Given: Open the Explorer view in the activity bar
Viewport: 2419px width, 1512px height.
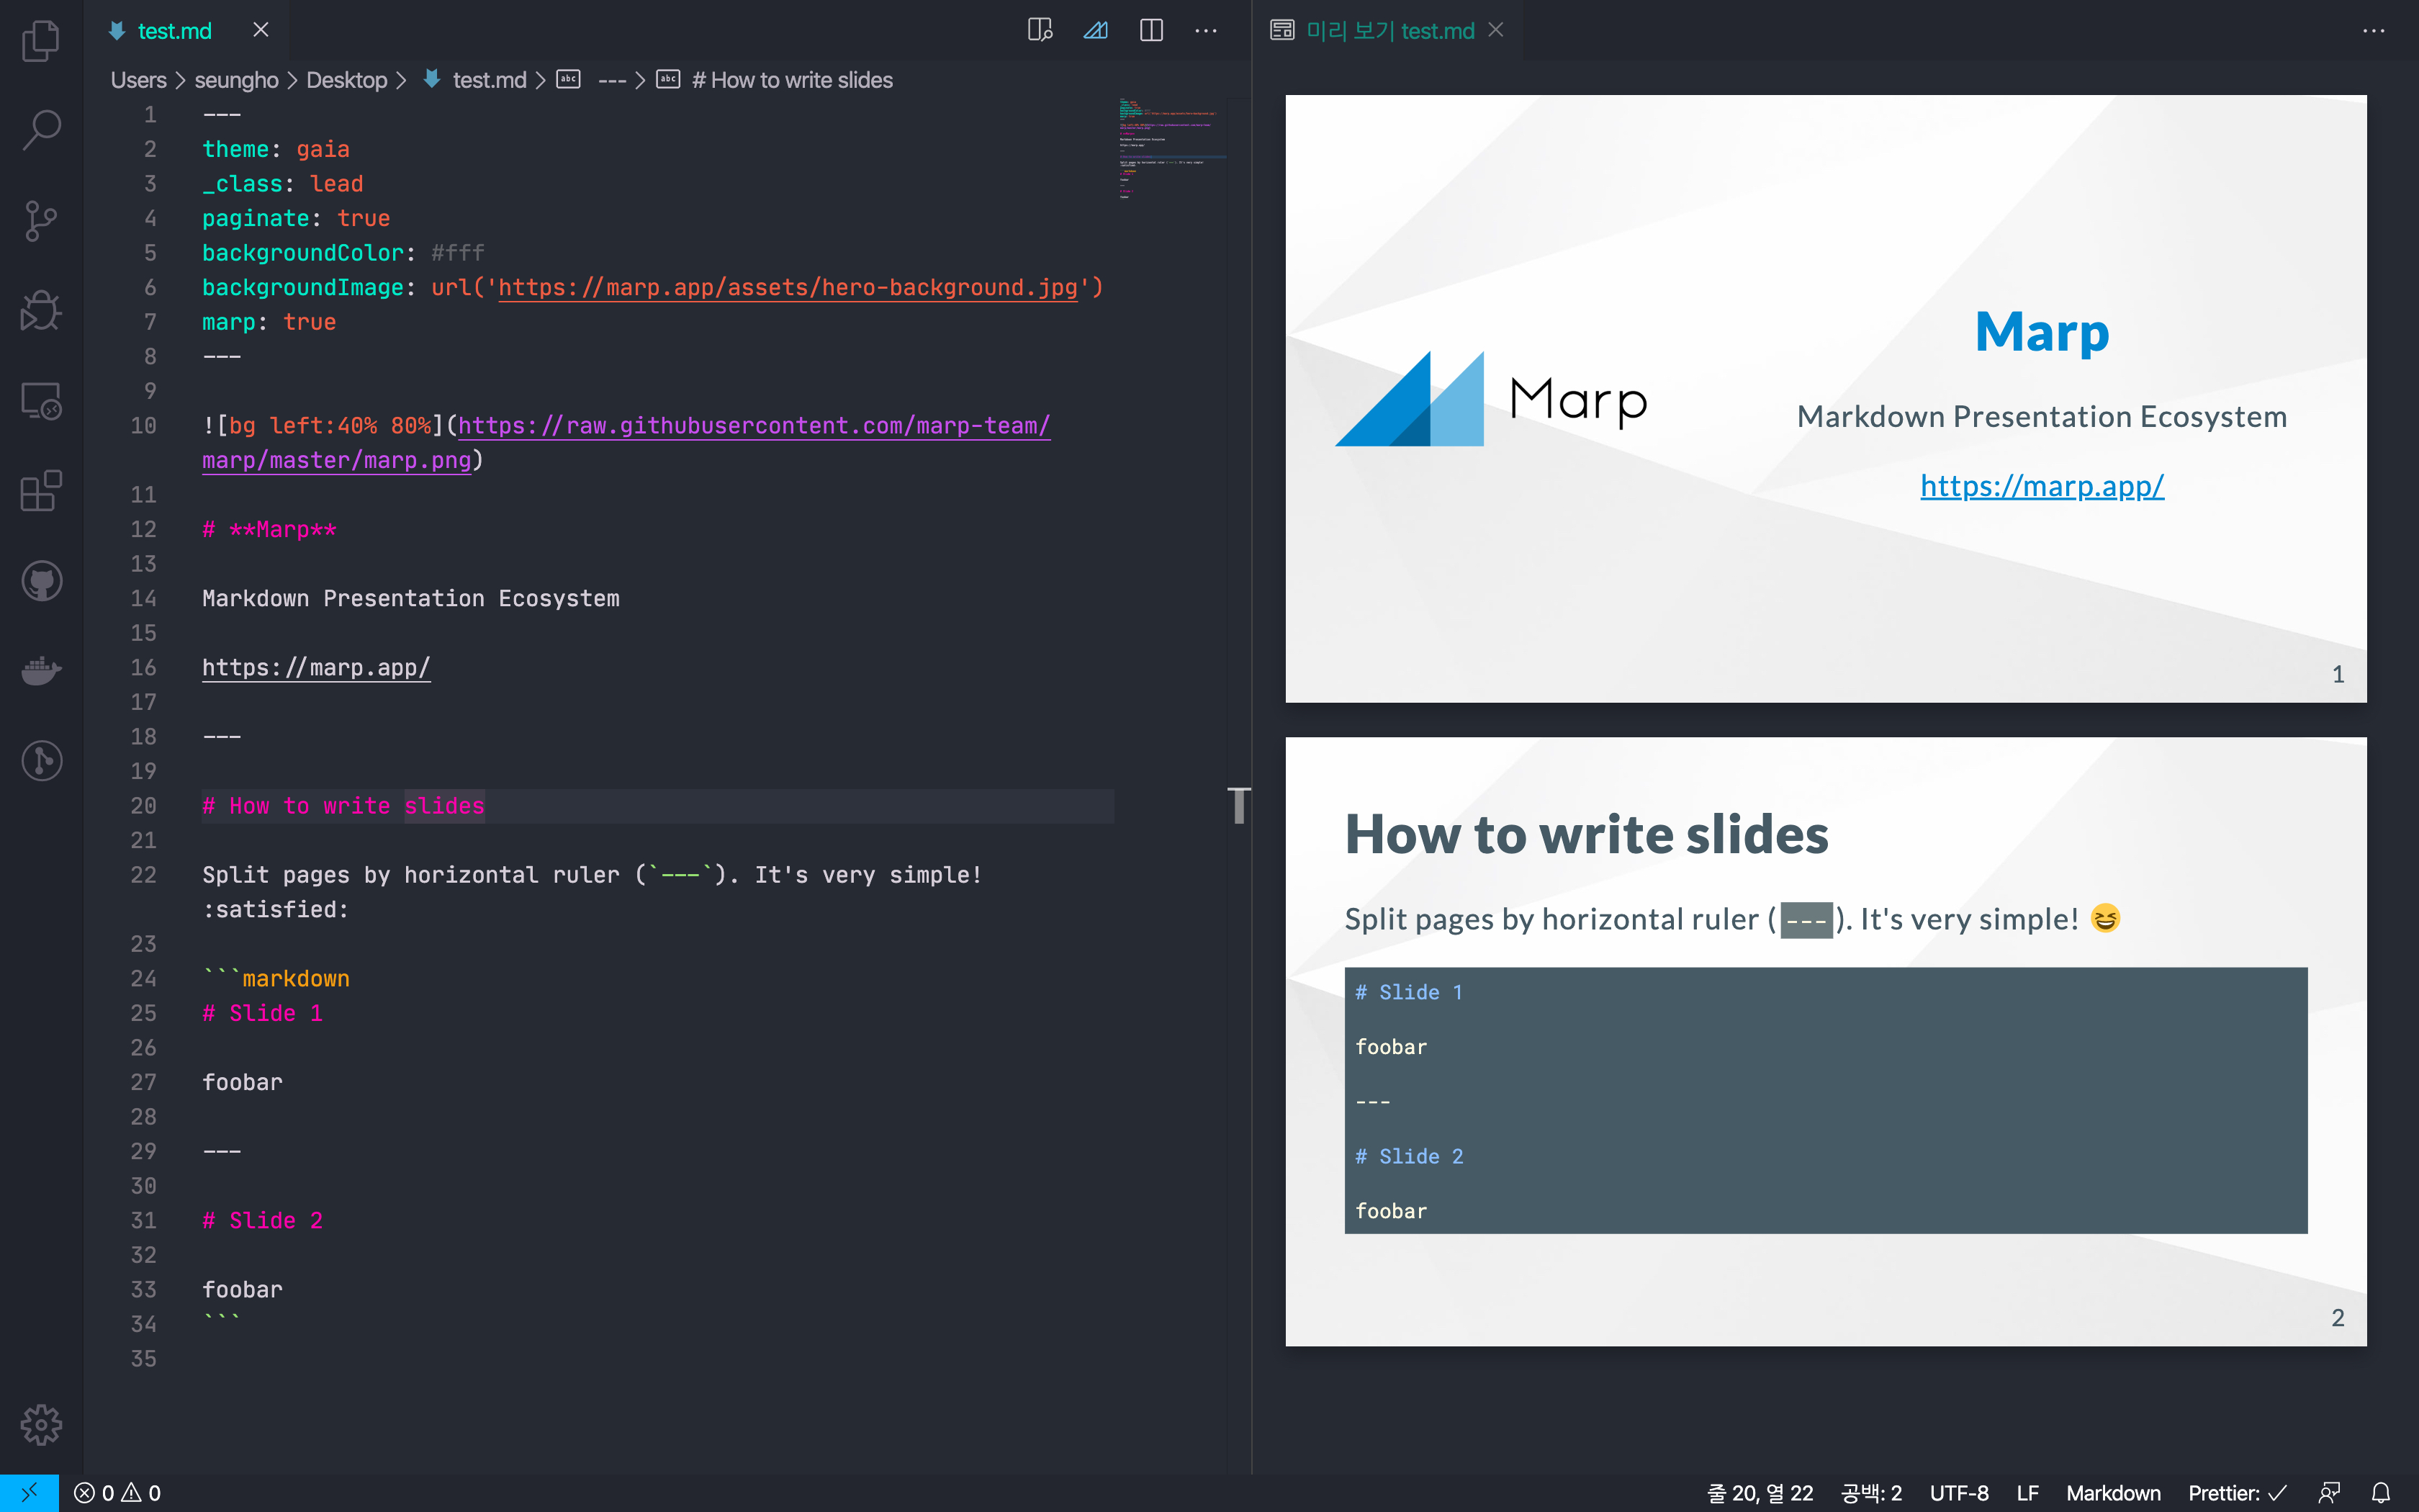Looking at the screenshot, I should coord(40,40).
